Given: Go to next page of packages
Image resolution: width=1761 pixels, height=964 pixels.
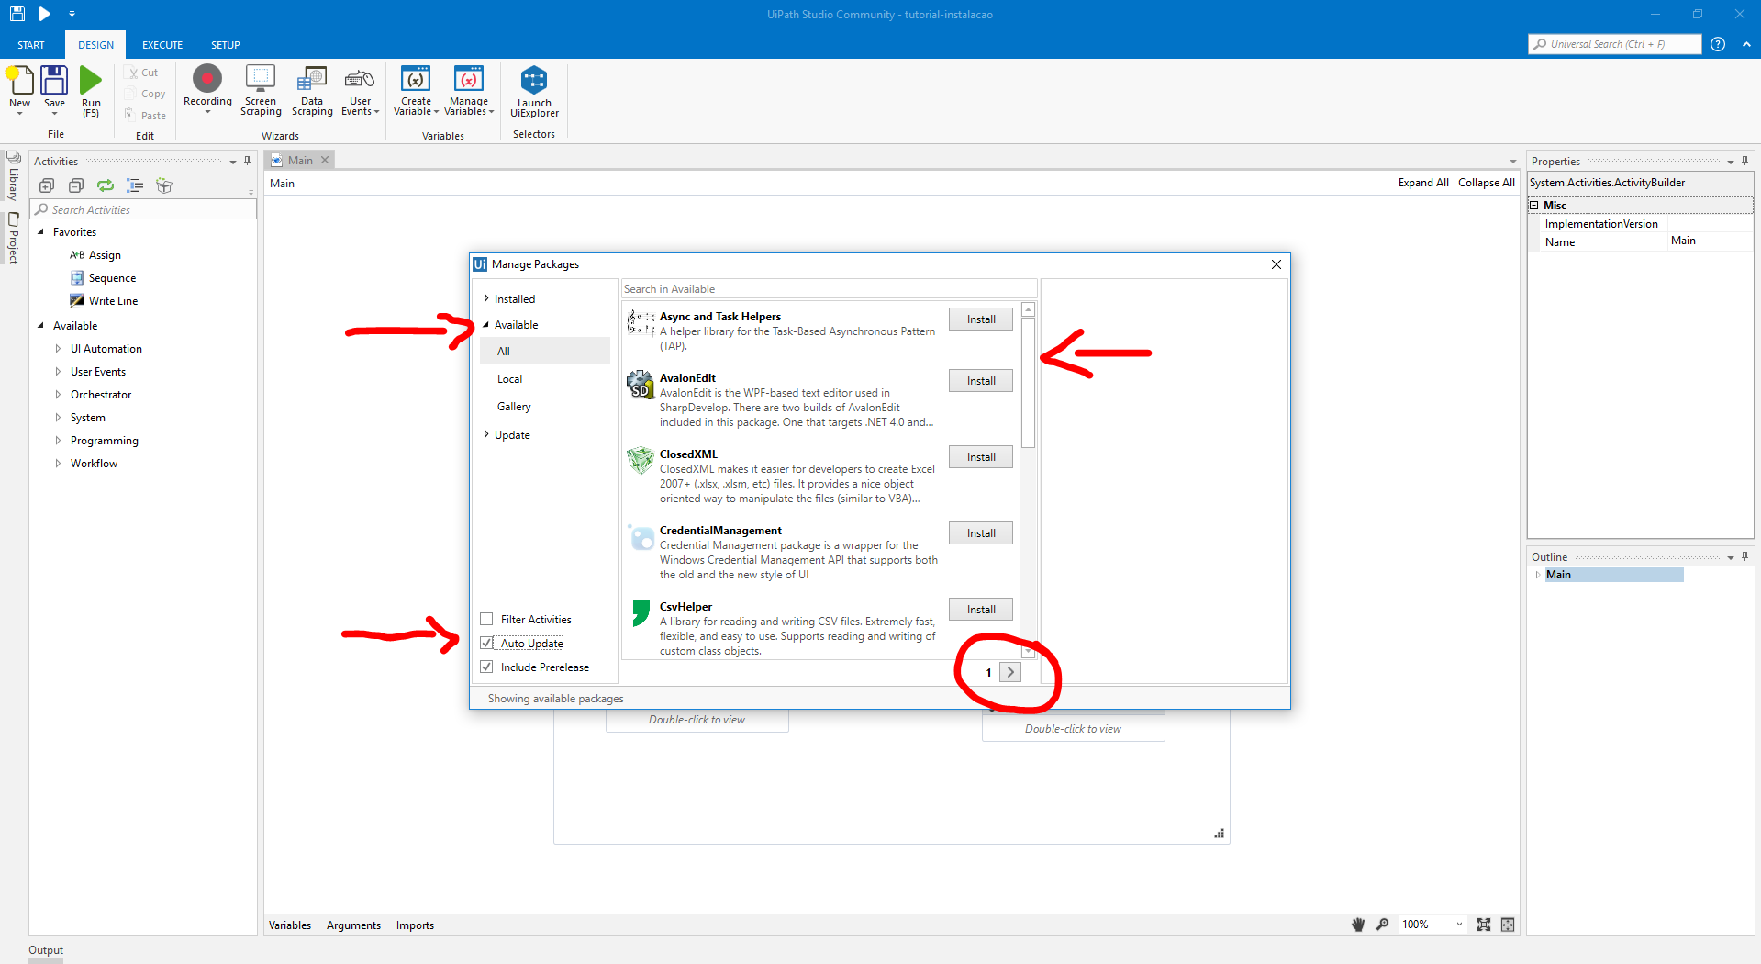Looking at the screenshot, I should pyautogui.click(x=1010, y=672).
